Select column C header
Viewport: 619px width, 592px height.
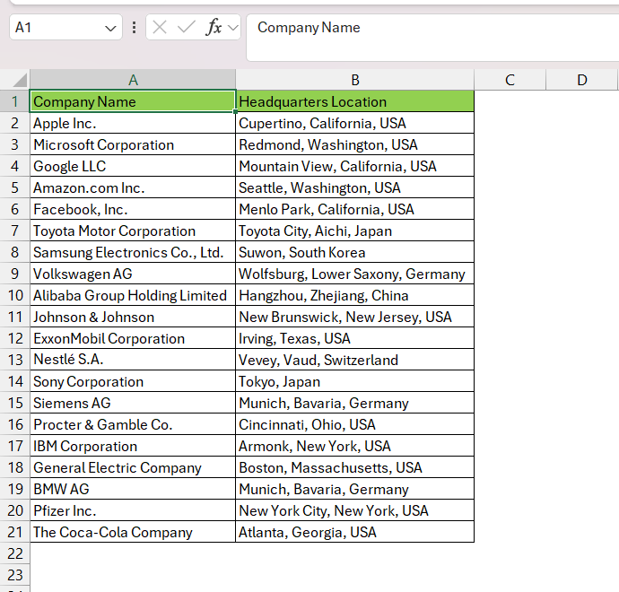(510, 80)
